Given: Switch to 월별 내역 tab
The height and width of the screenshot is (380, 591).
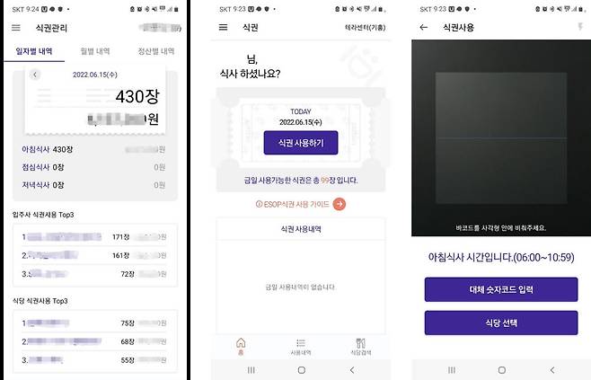Looking at the screenshot, I should click(95, 51).
